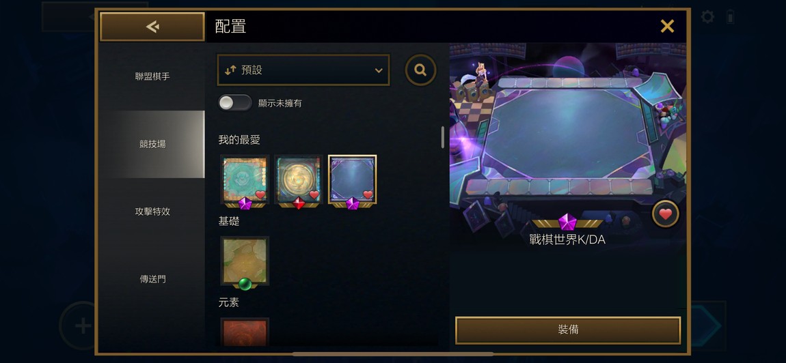Toggle favorite heart on K/DA arena preview
Screen dimensions: 786x363
[x=665, y=214]
